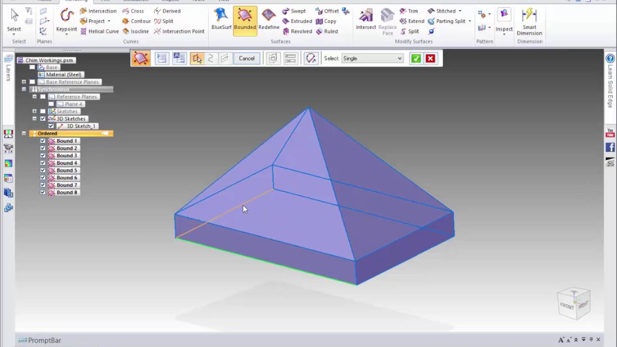Open the Project curve dropdown arrow
The width and height of the screenshot is (617, 347).
point(109,21)
